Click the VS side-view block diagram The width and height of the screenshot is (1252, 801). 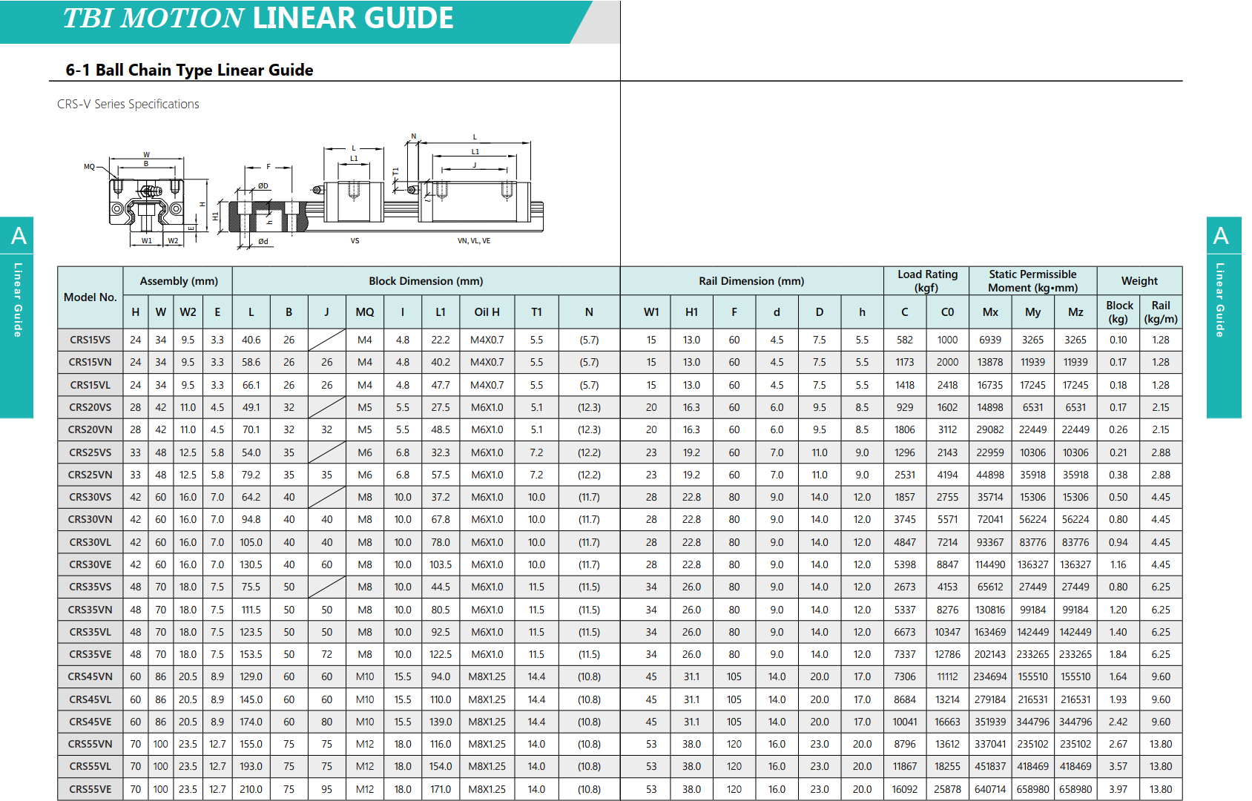[x=354, y=194]
